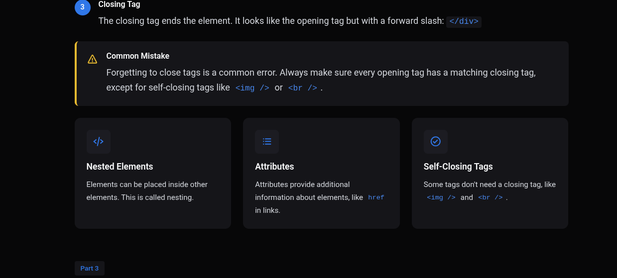This screenshot has height=278, width=617.
Task: Click the blue step 3 number badge
Action: point(82,7)
